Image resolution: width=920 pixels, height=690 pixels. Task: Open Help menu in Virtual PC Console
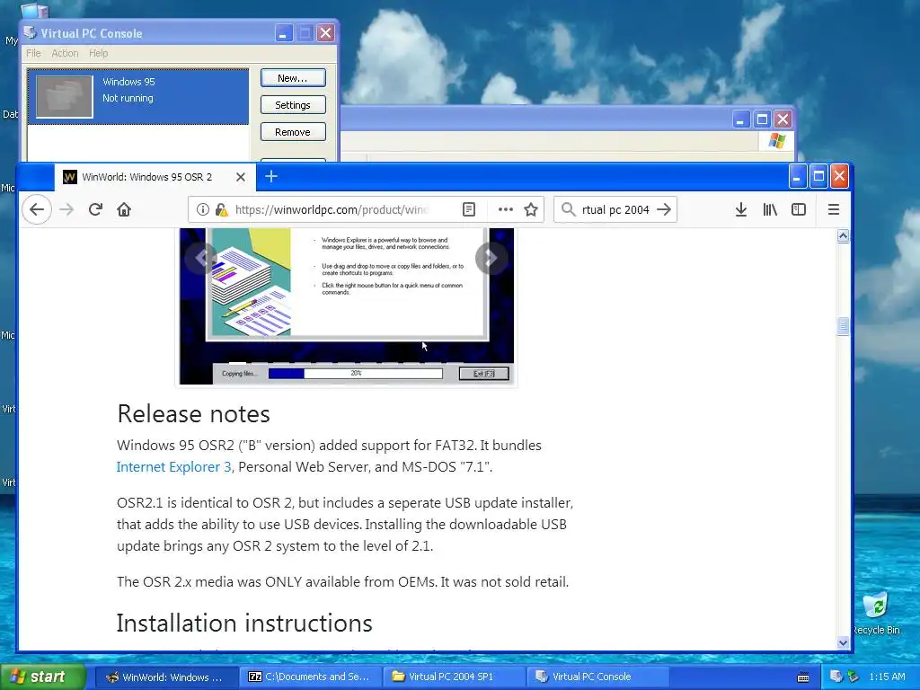point(99,53)
